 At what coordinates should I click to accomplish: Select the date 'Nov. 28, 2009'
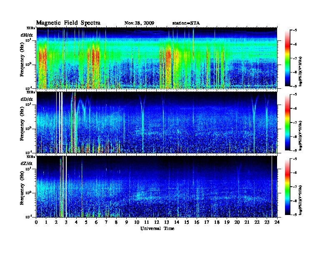click(139, 23)
